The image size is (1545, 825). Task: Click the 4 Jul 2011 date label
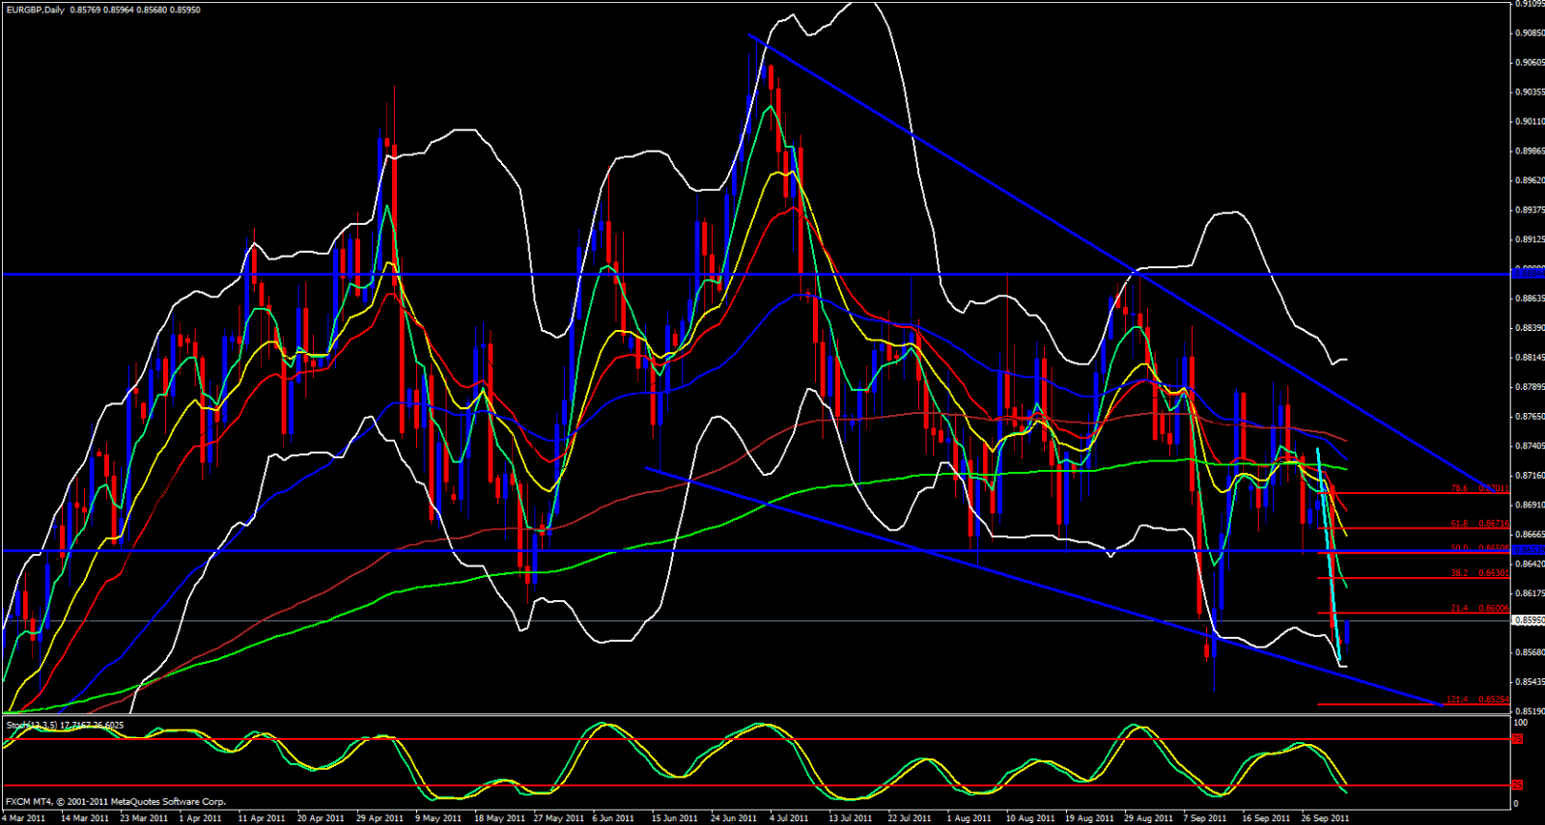coord(789,818)
